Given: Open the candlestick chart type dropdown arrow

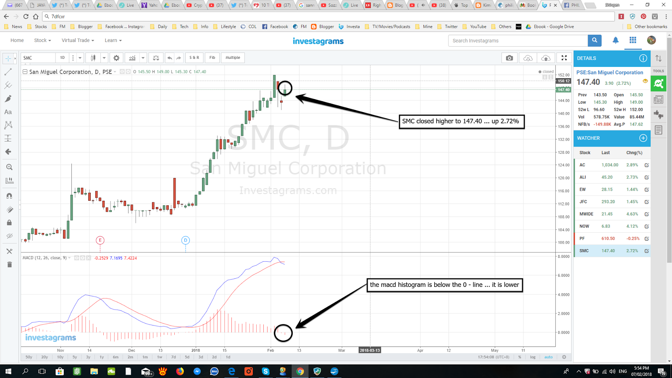Looking at the screenshot, I should tap(104, 58).
